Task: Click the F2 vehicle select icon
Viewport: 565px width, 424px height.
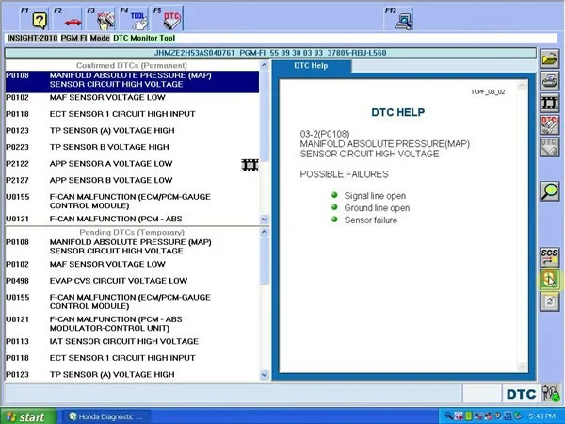Action: pyautogui.click(x=68, y=18)
